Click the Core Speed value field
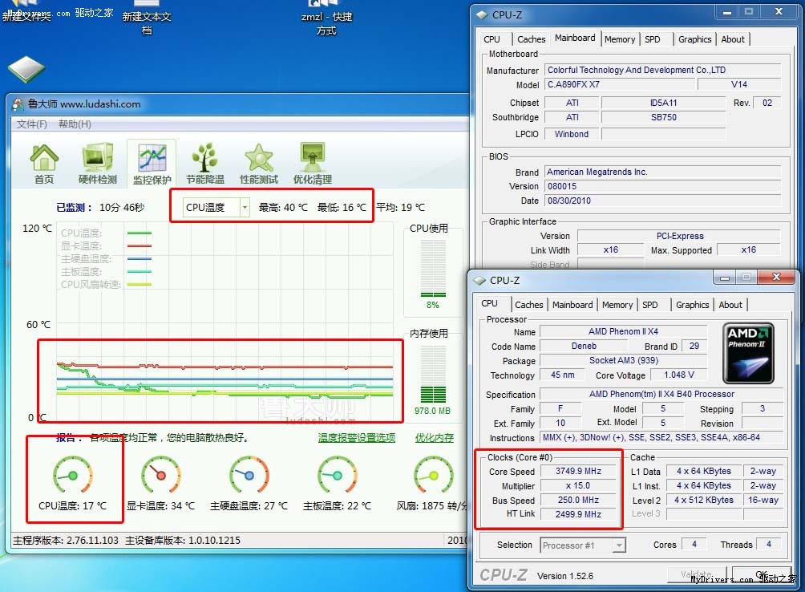 point(578,472)
